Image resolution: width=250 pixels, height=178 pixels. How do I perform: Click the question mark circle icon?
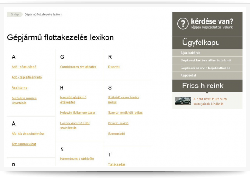pyautogui.click(x=183, y=24)
